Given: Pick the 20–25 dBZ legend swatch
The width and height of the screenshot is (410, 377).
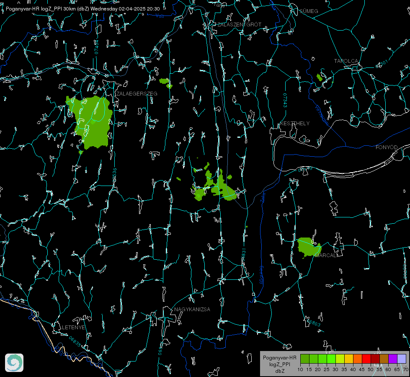Looking at the screenshot, I should 322,359.
